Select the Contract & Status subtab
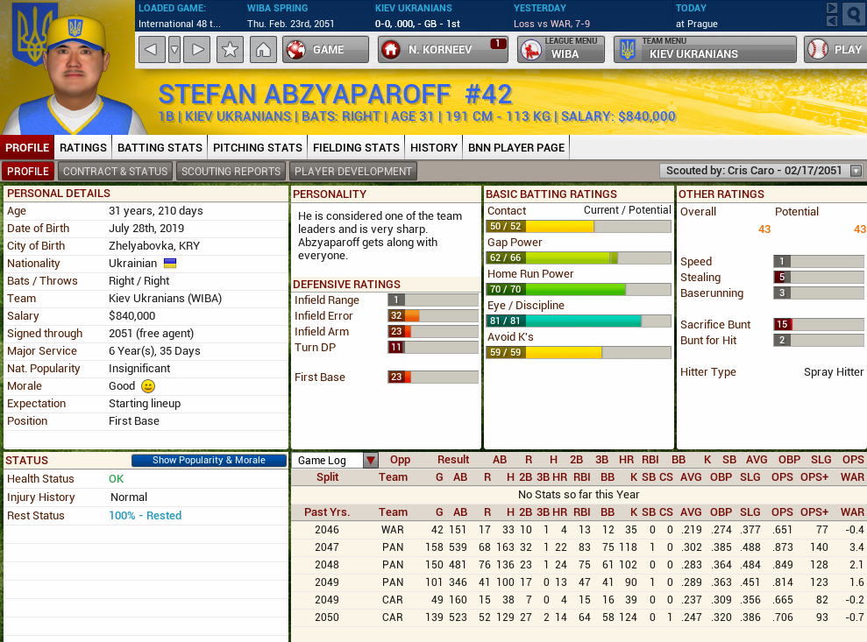This screenshot has width=867, height=642. click(115, 172)
